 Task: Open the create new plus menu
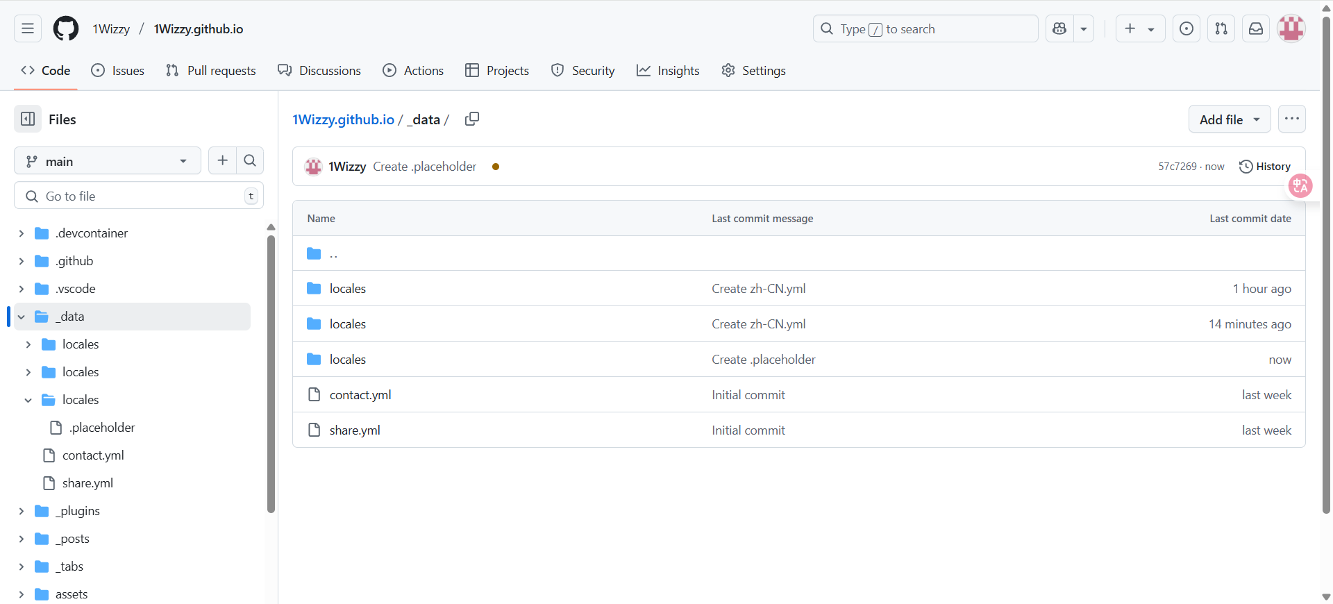point(1140,28)
